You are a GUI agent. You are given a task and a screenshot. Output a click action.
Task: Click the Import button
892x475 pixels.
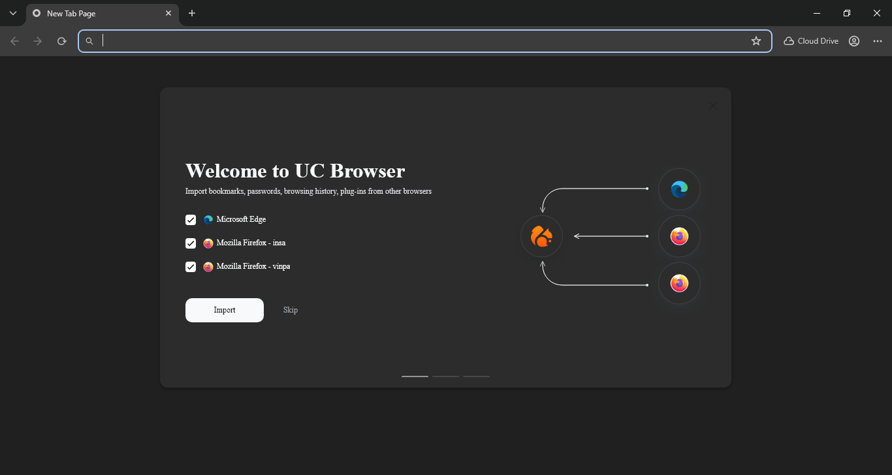click(x=224, y=310)
